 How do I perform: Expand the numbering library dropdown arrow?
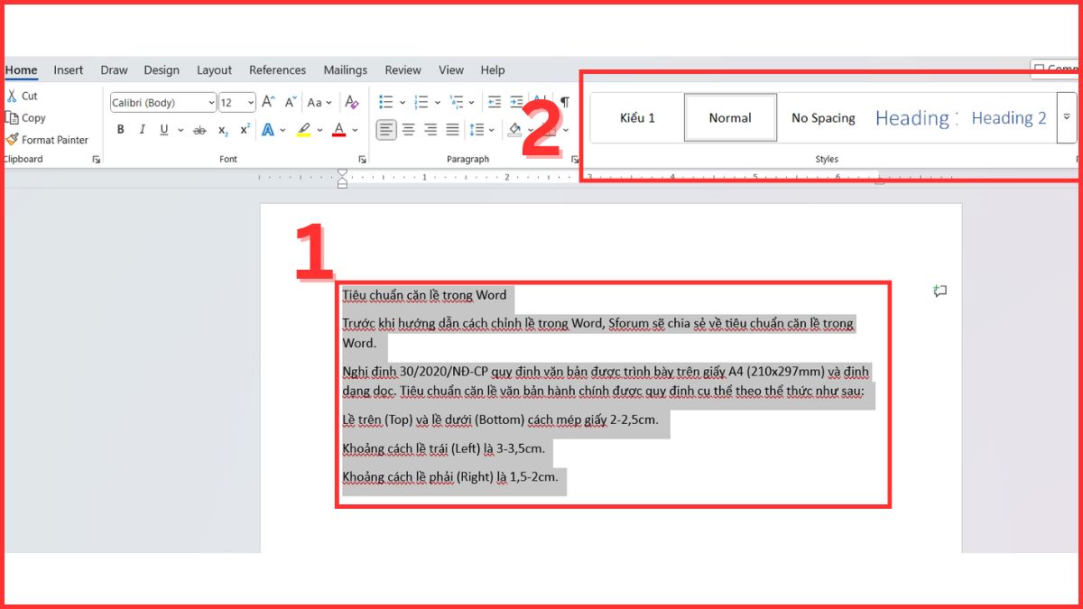[x=437, y=103]
